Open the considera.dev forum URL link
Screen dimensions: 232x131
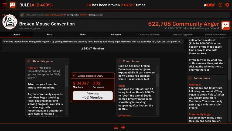click(46, 15)
